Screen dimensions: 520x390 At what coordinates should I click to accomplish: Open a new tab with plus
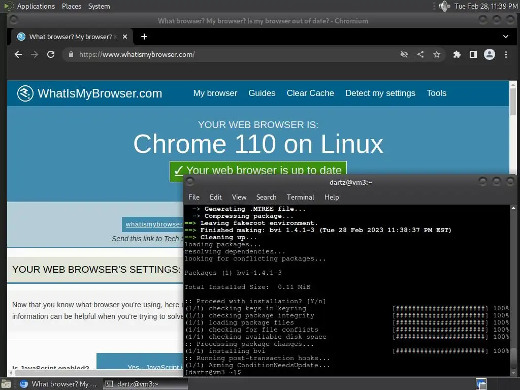[144, 37]
